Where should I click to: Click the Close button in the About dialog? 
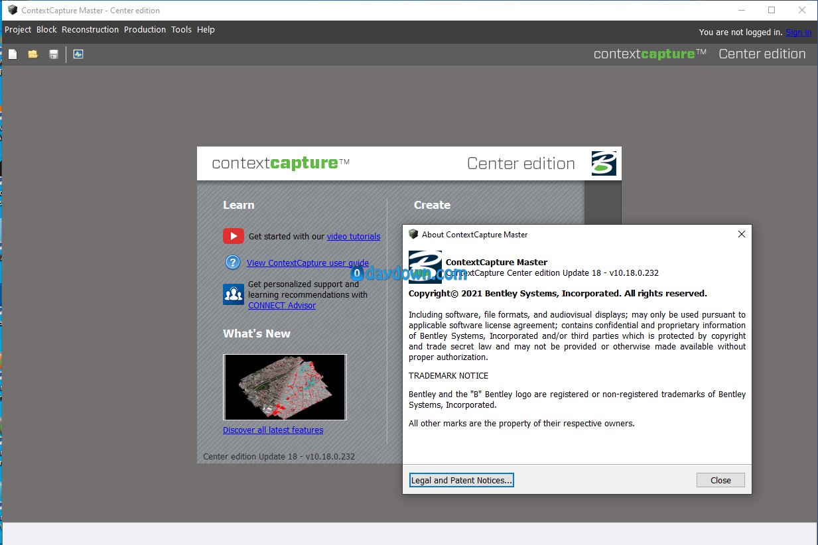click(x=720, y=481)
